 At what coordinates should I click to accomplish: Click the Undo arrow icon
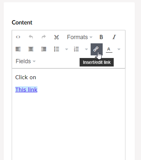pyautogui.click(x=31, y=37)
